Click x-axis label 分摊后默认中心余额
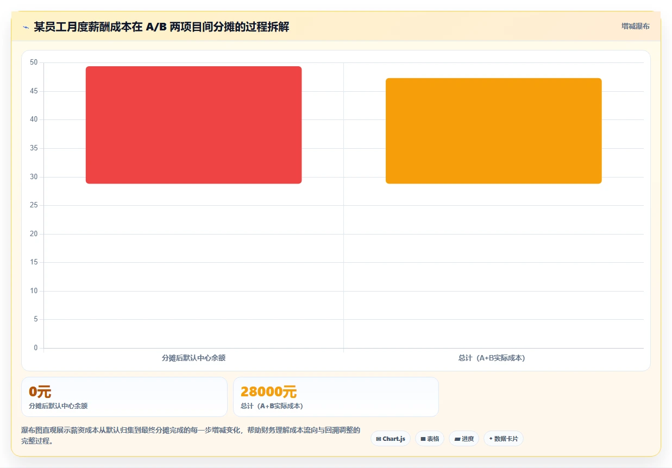Image resolution: width=672 pixels, height=468 pixels. [193, 358]
